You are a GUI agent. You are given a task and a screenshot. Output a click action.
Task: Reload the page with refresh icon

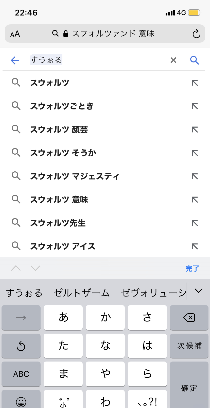click(196, 34)
